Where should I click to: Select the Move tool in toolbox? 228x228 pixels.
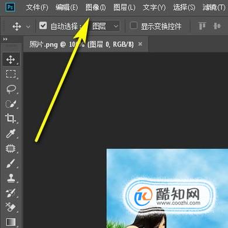pos(11,60)
